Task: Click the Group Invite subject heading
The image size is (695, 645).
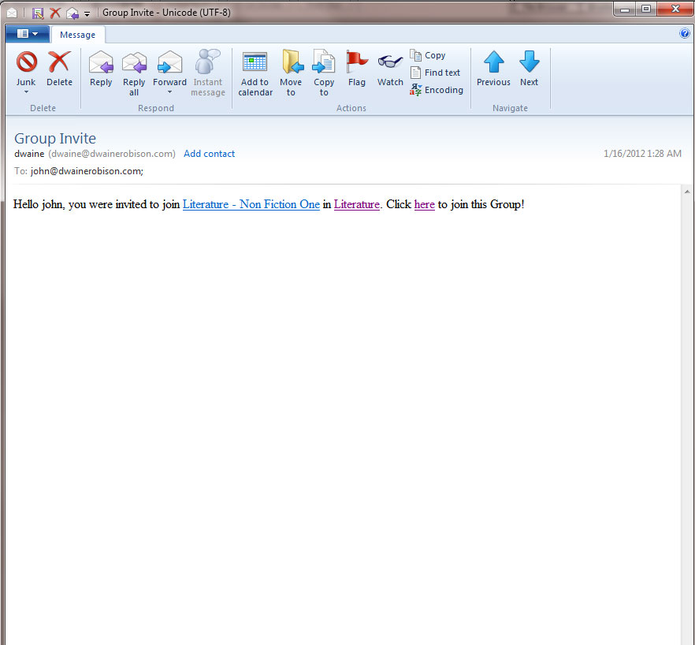Action: pyautogui.click(x=55, y=139)
